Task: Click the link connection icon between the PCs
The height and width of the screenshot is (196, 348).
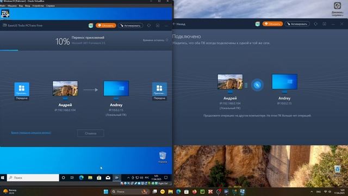Action: [257, 85]
